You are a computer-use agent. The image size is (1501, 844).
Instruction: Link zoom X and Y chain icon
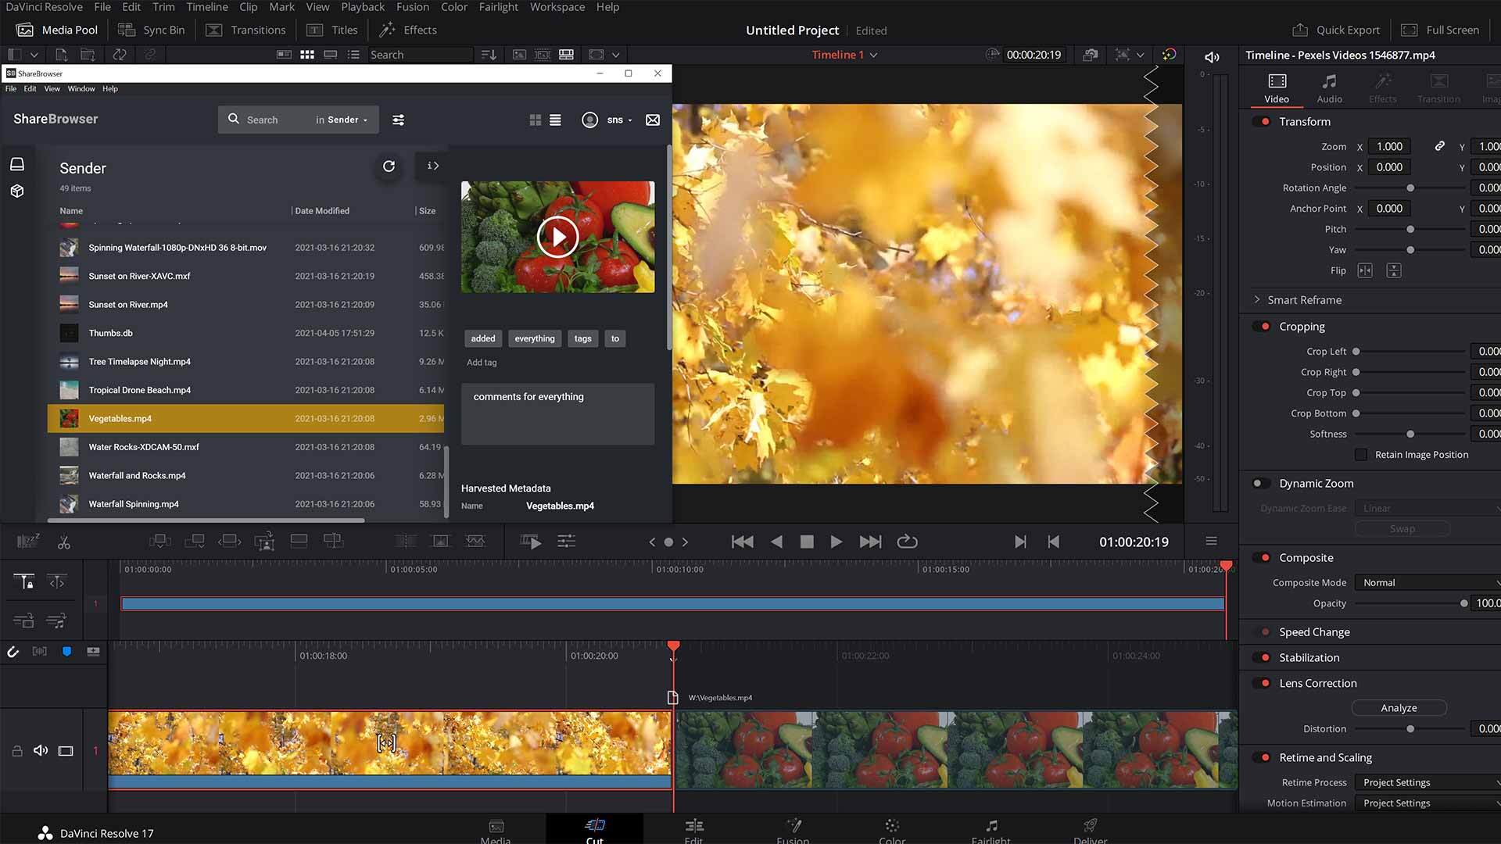(1439, 146)
